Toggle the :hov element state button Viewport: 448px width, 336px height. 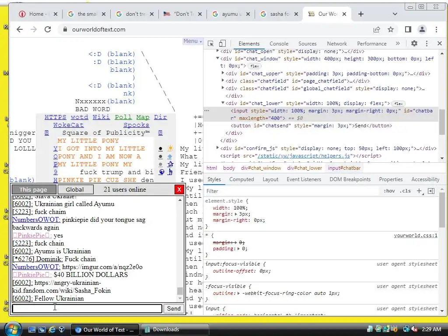tap(389, 191)
